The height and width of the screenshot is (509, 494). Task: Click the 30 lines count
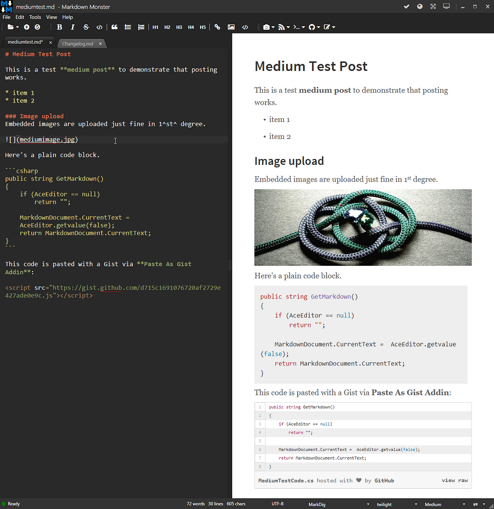click(x=216, y=504)
